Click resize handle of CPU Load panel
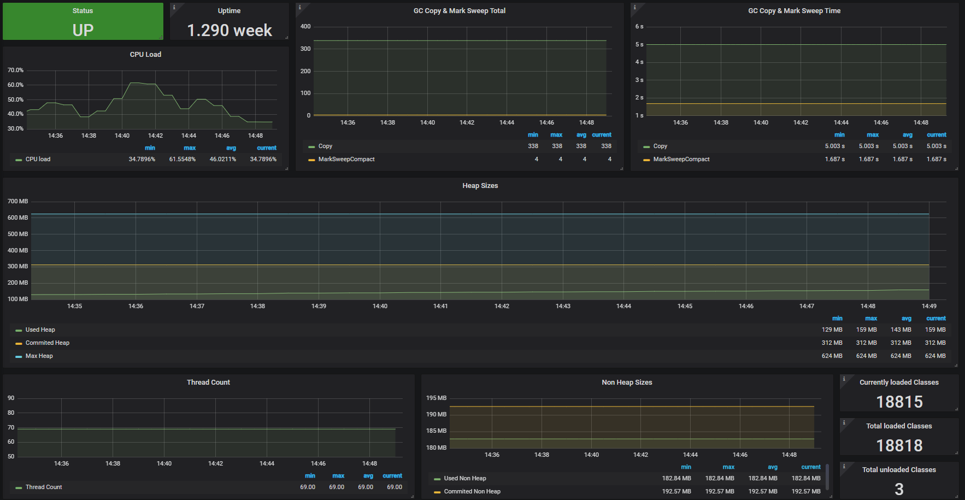The image size is (965, 500). tap(287, 169)
